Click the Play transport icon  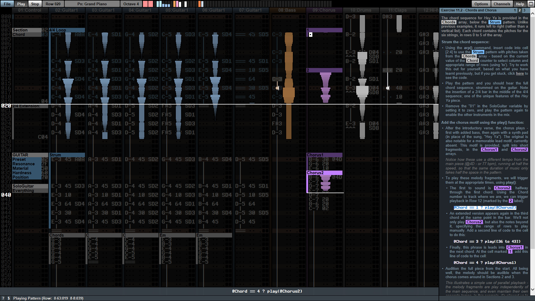(x=21, y=4)
